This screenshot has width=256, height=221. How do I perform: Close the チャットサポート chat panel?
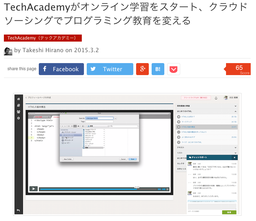[234, 158]
